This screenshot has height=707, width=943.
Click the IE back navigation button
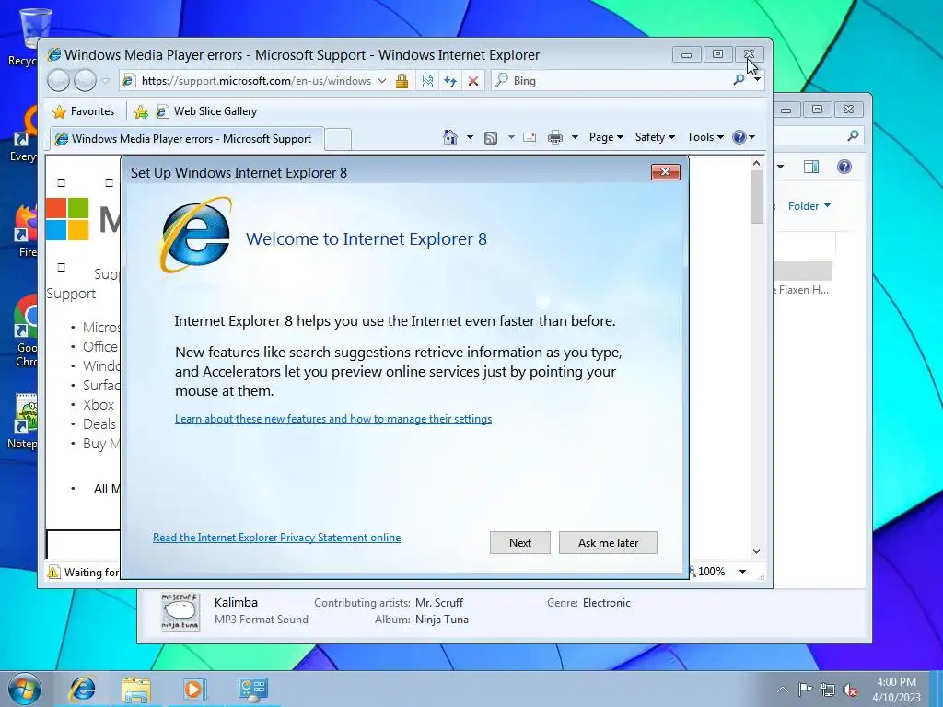(58, 81)
